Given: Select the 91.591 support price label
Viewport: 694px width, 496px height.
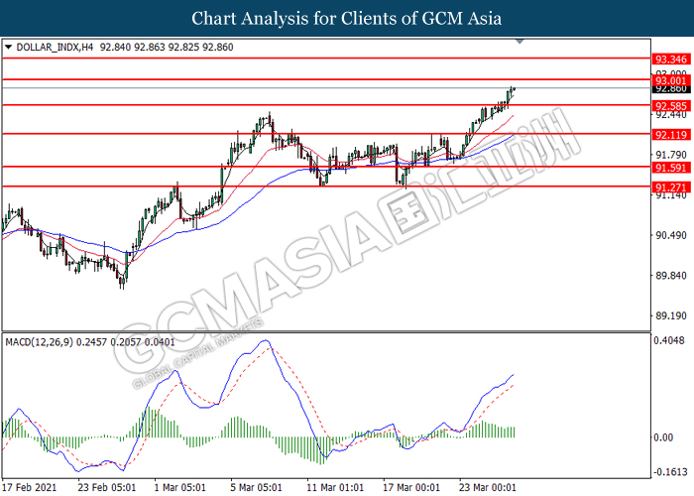Looking at the screenshot, I should point(671,168).
